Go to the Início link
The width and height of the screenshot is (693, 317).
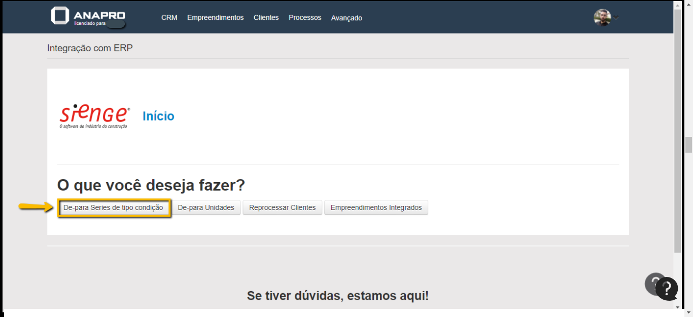click(x=158, y=116)
